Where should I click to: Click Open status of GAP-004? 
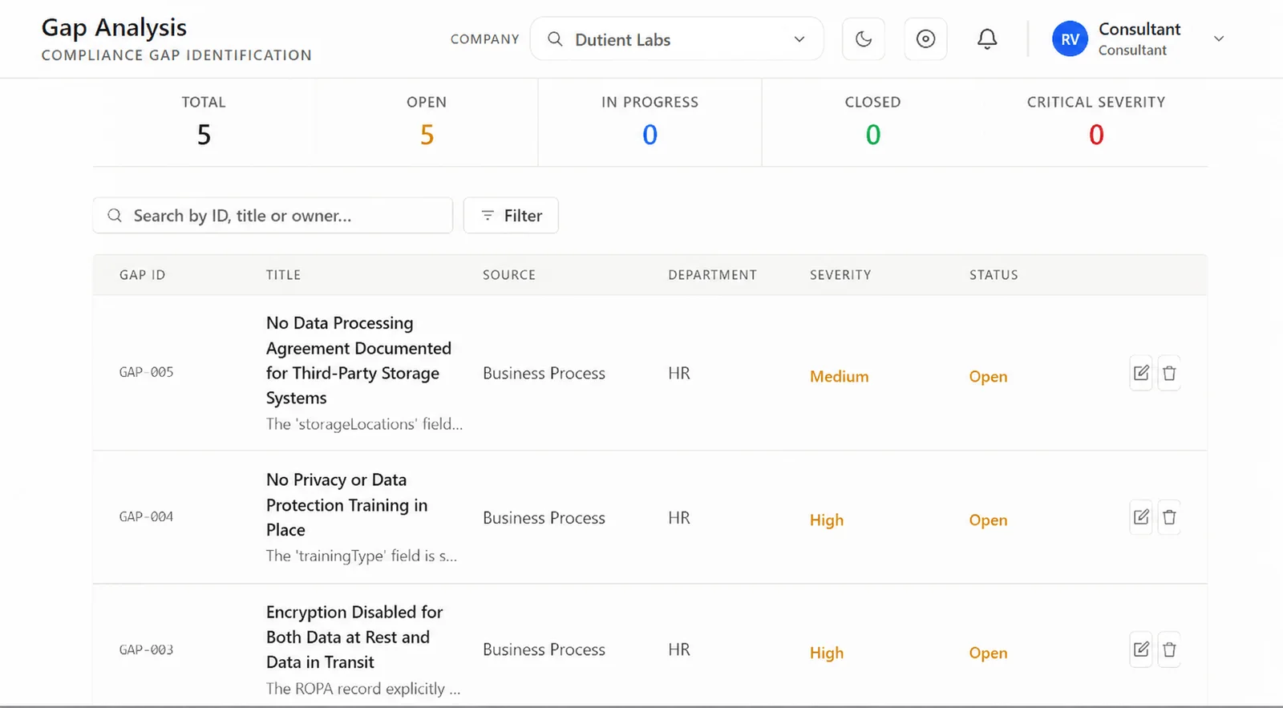[x=988, y=520]
